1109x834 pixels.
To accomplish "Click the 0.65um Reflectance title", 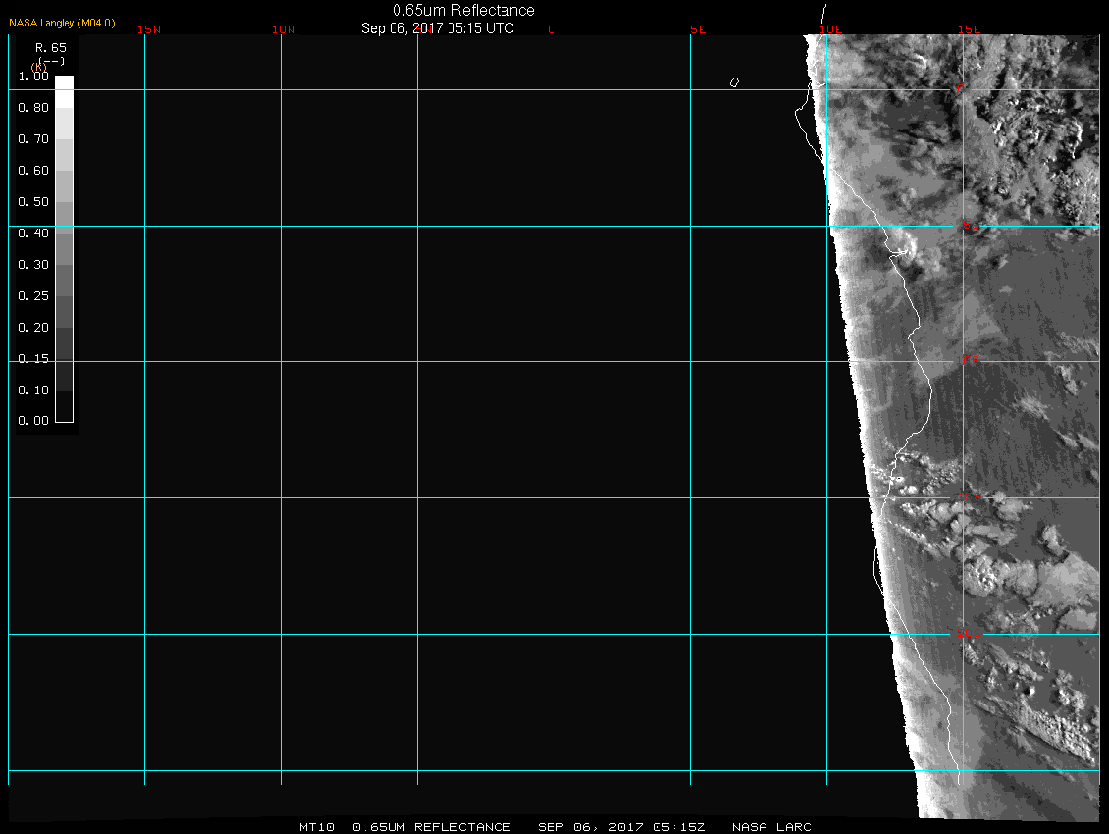I will (463, 11).
